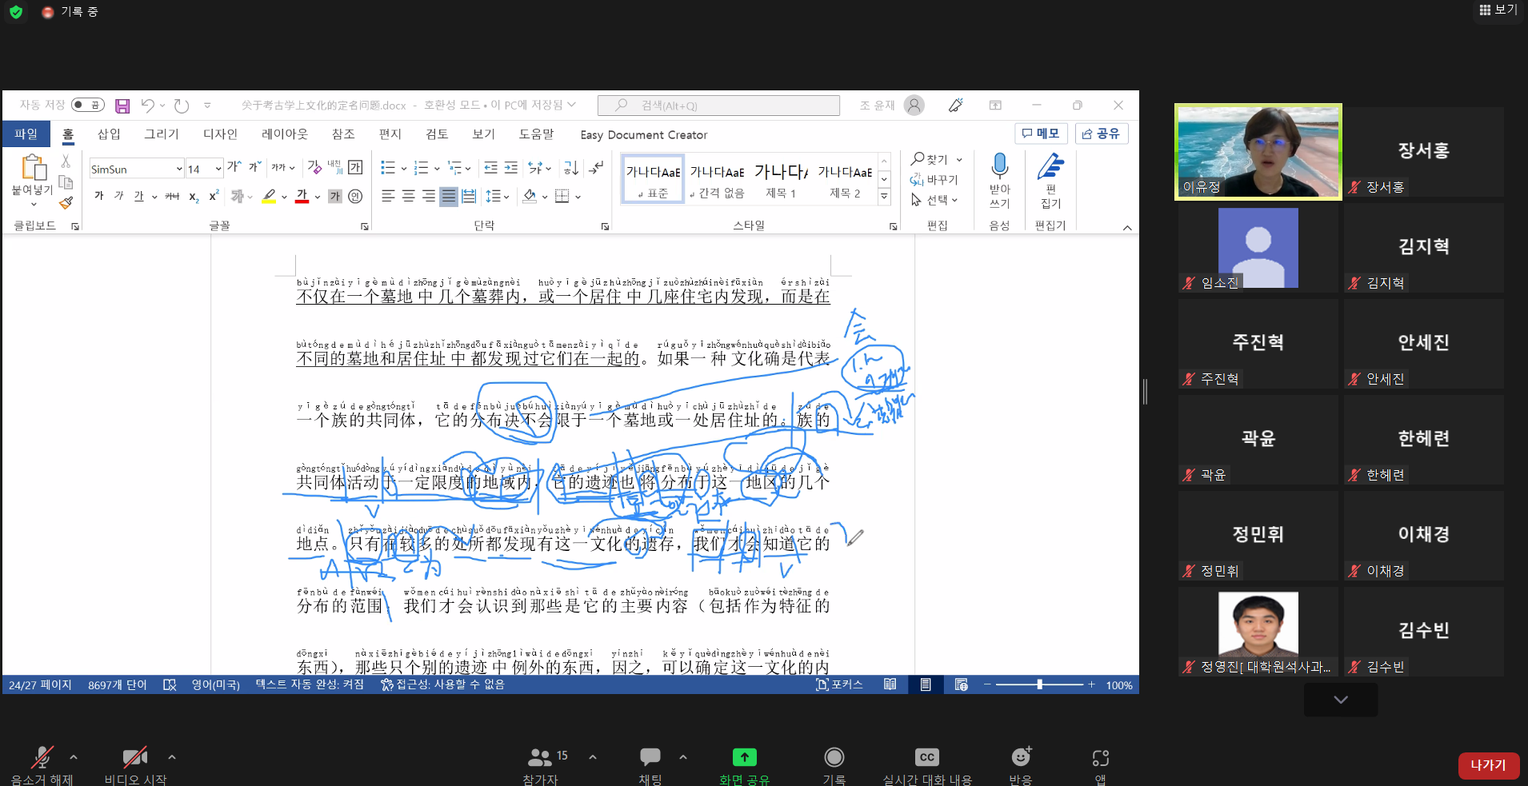Expand more participants chevron below video grid

1341,700
